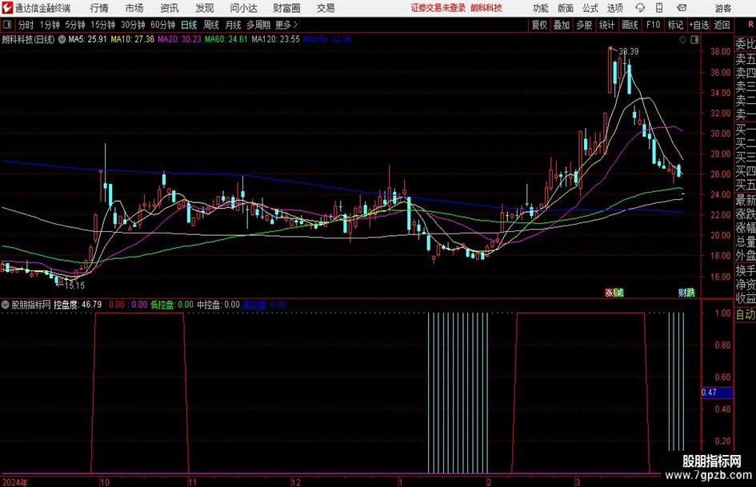
Task: Open the 画线 drawing tools button
Action: tap(630, 25)
